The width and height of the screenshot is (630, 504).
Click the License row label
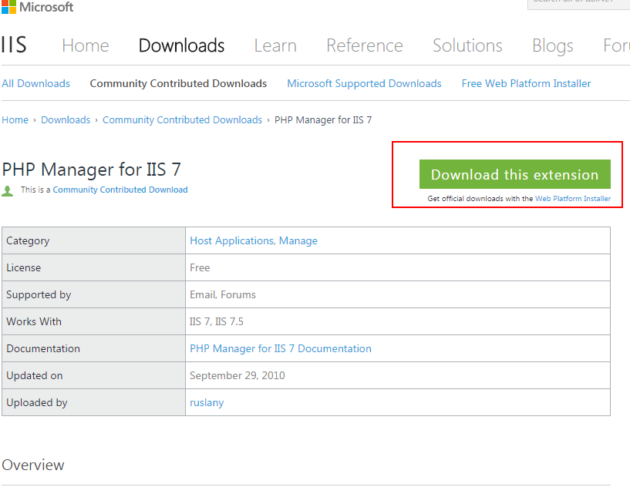[x=24, y=267]
